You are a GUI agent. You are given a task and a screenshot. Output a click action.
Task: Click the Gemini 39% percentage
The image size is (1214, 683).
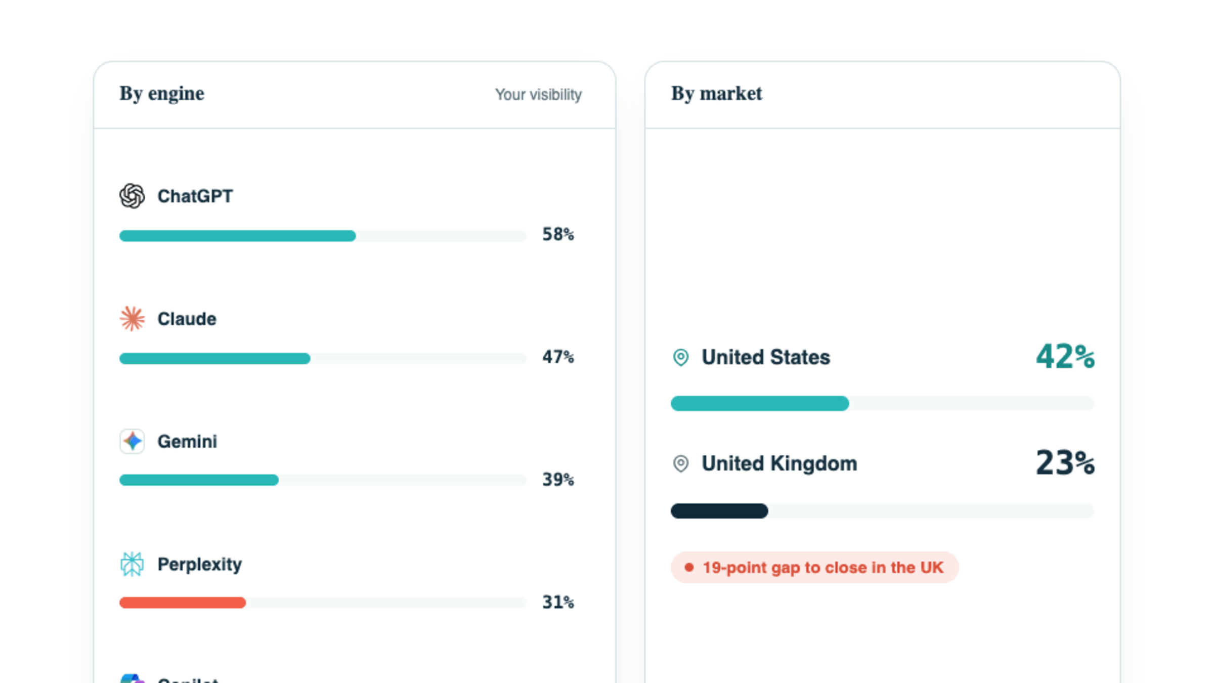tap(558, 480)
